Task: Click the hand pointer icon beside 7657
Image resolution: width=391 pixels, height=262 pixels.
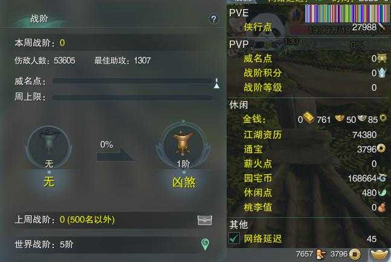Action: click(321, 254)
